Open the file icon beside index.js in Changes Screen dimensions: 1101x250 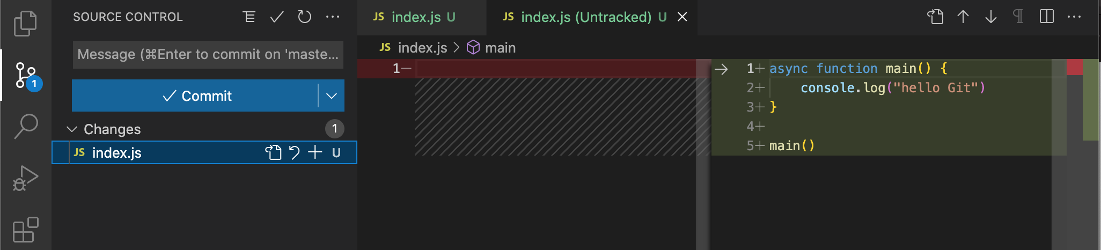274,153
